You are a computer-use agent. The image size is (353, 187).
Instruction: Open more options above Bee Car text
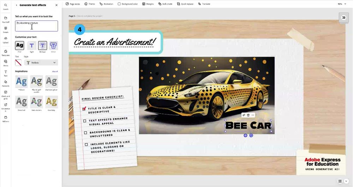(x=253, y=115)
